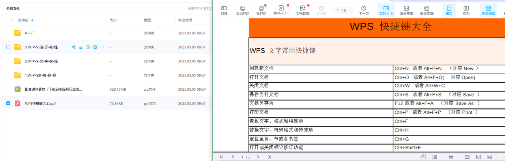Toggle the select-all checkbox in file header

[11, 20]
